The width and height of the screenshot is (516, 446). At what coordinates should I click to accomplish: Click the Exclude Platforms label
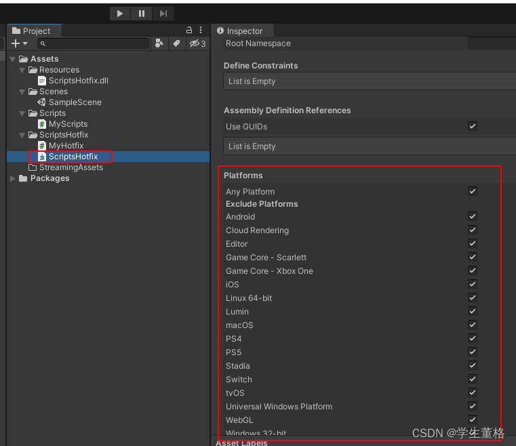coord(262,204)
